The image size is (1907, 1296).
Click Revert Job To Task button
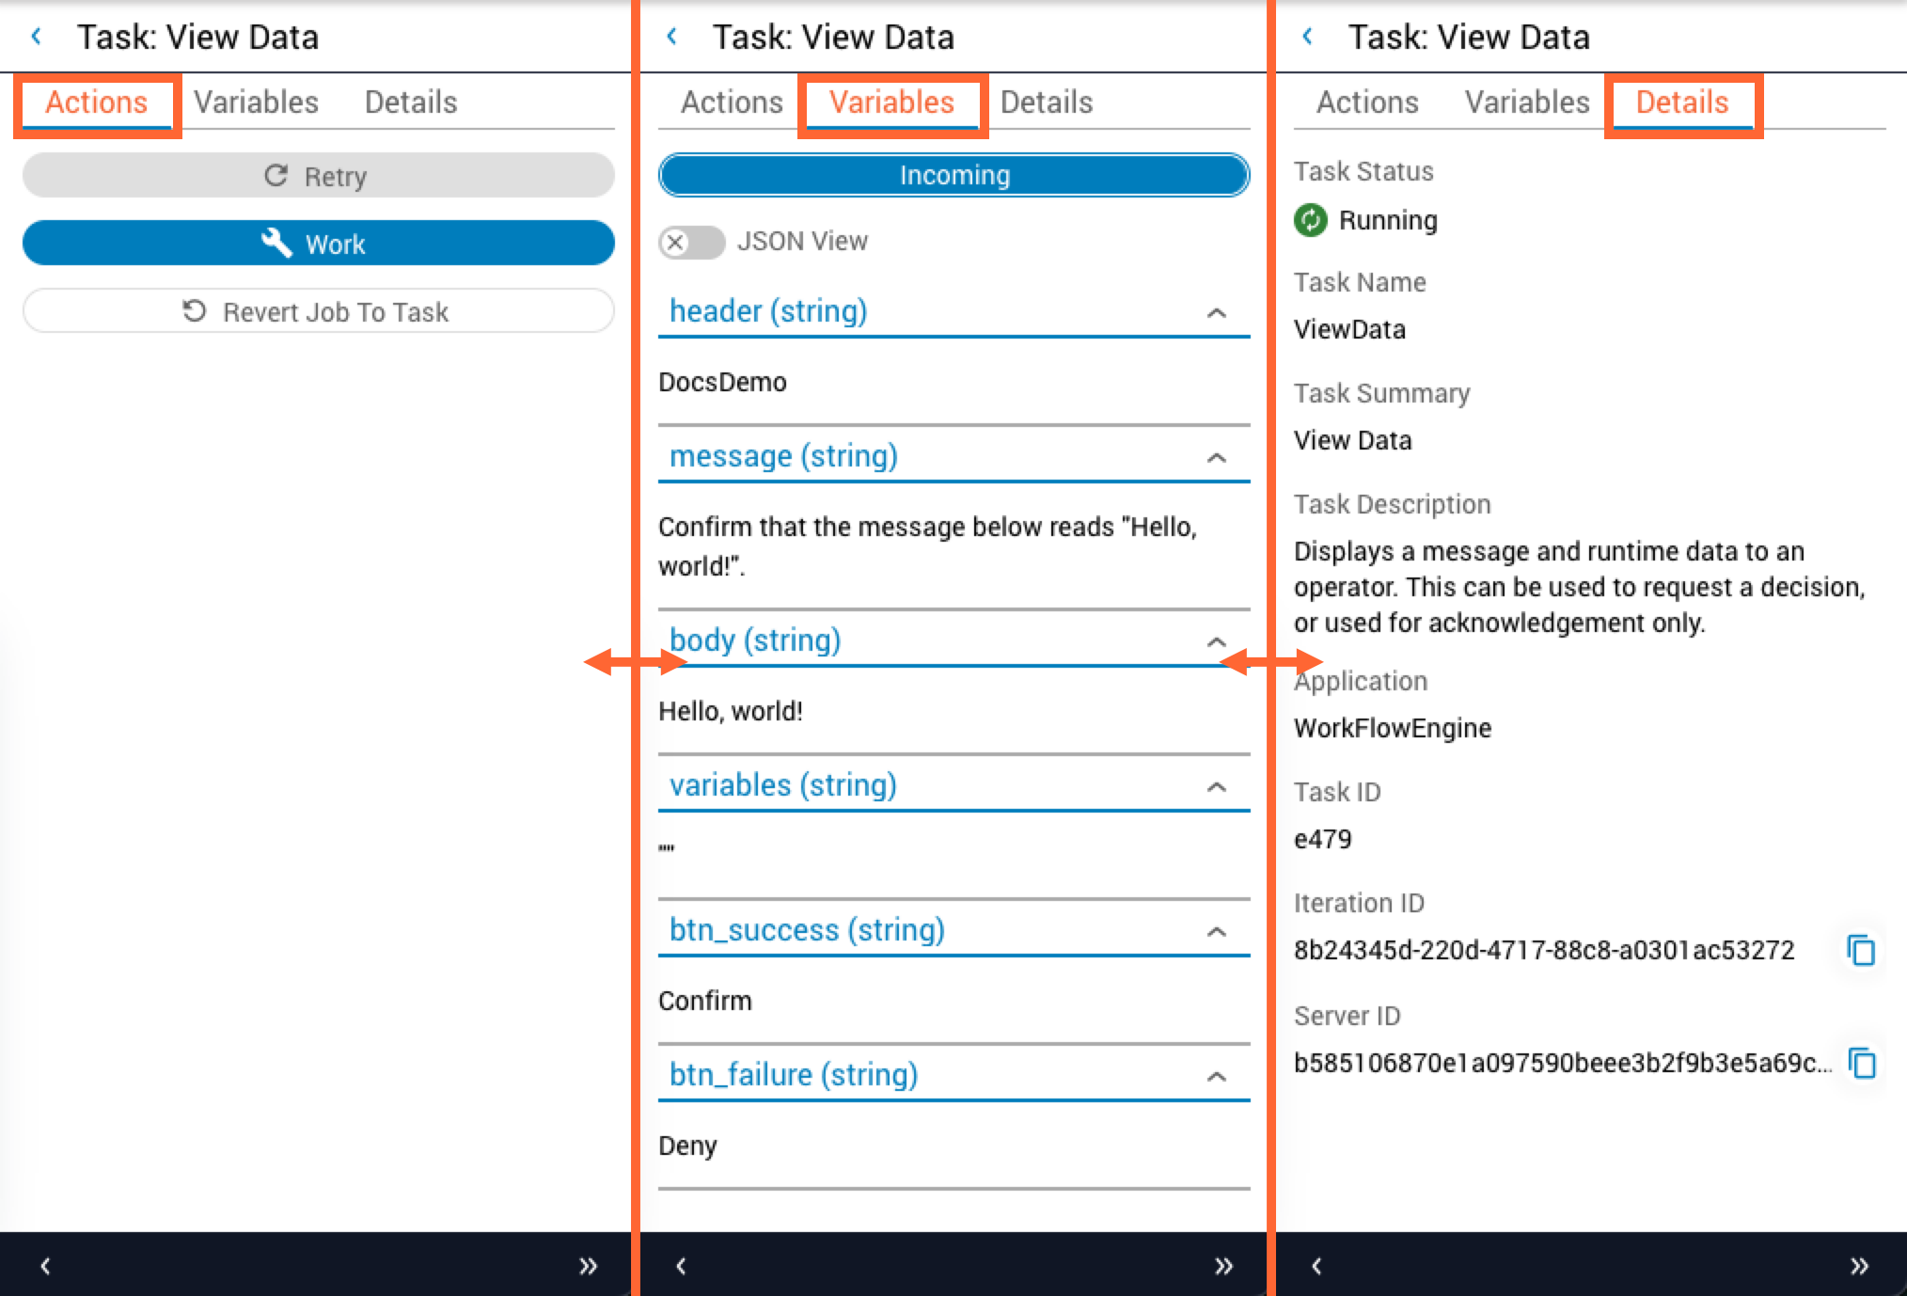point(318,311)
